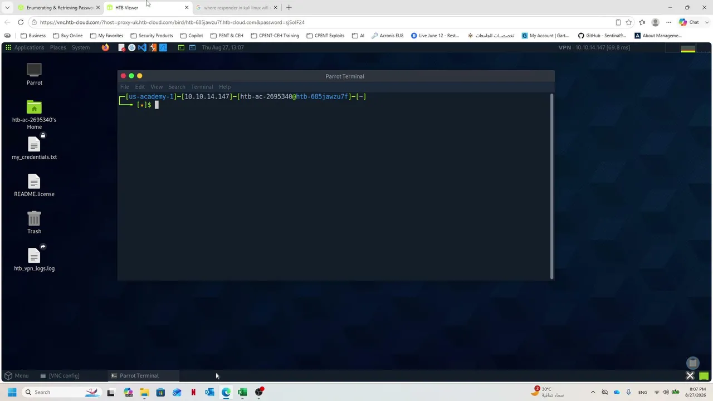713x401 pixels.
Task: Open Copilot Chat in browser
Action: click(689, 22)
